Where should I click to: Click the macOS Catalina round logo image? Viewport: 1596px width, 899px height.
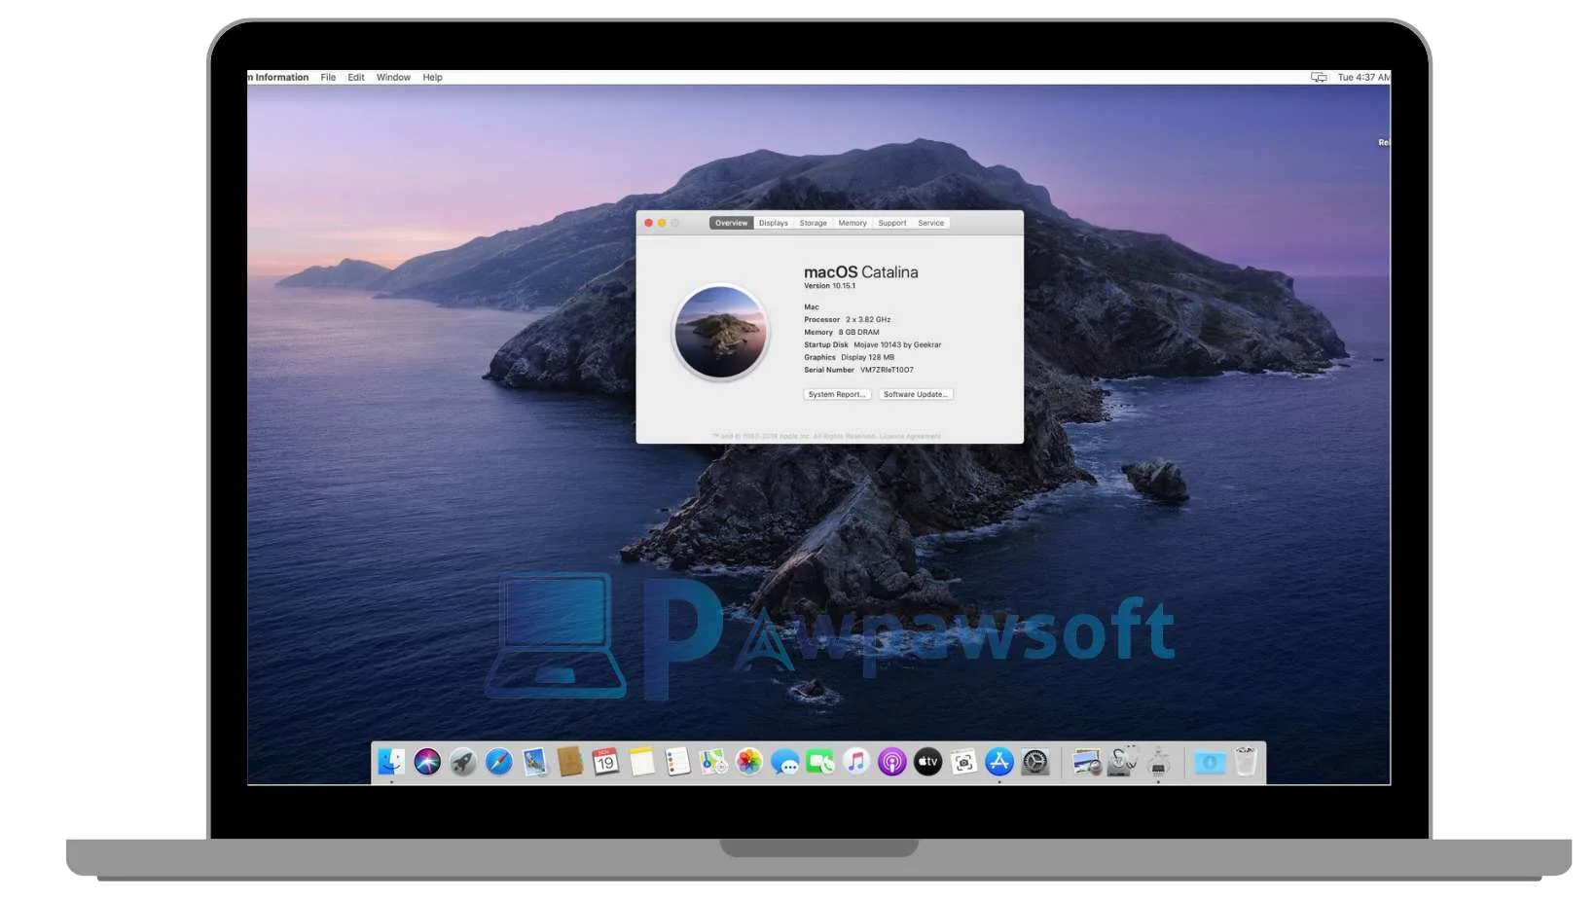click(721, 332)
